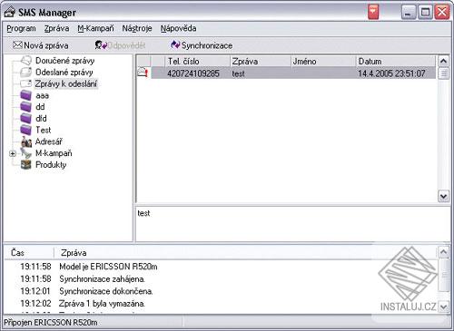Click the log panel scroll up arrow

coord(443,252)
